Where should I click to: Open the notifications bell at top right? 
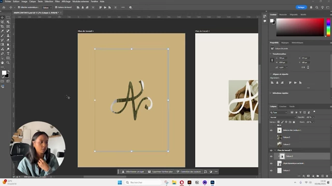tap(311, 7)
